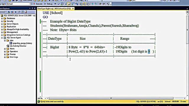The image size is (189, 106).
Task: Collapse the Jobs folder
Action: pyautogui.click(x=5, y=41)
